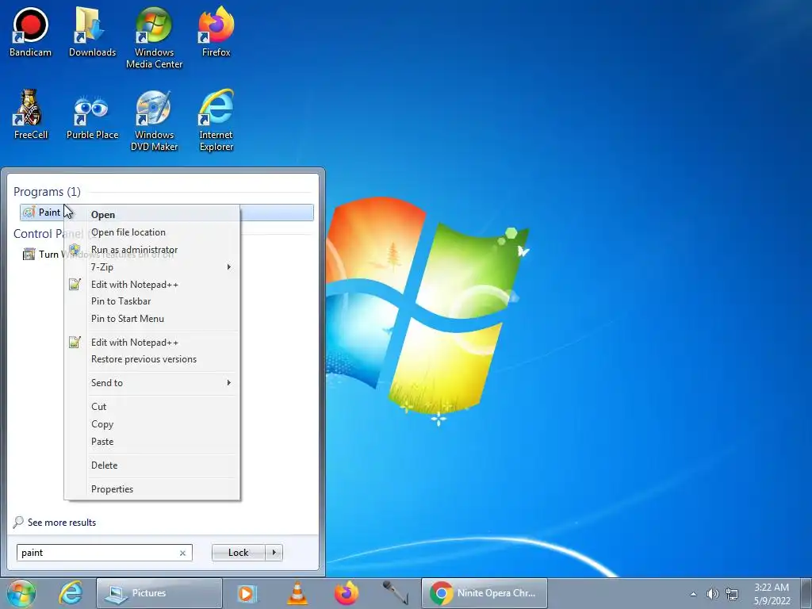Screen dimensions: 812x609
Task: Switch to Ninite Opera Chrome window
Action: tap(485, 593)
